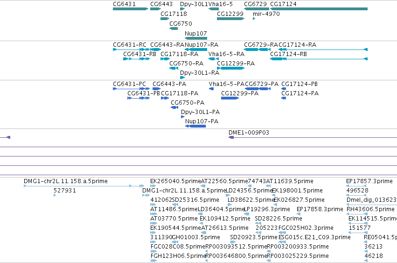
Task: Click the AT26613.5prime EST label
Action: click(x=225, y=228)
